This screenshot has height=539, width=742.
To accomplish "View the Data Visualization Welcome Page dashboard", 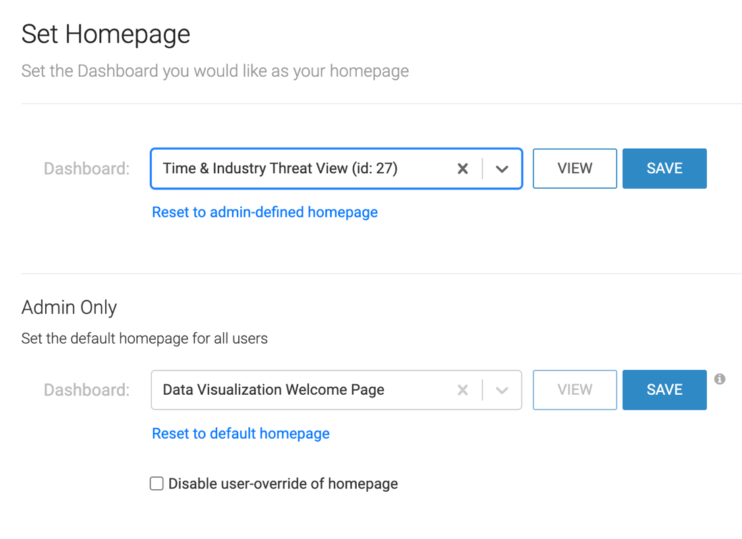I will 575,390.
